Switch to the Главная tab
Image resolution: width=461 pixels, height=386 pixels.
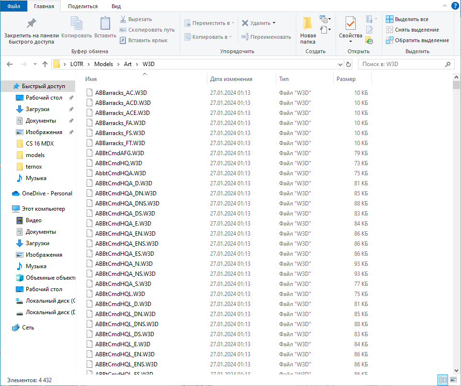pos(44,6)
